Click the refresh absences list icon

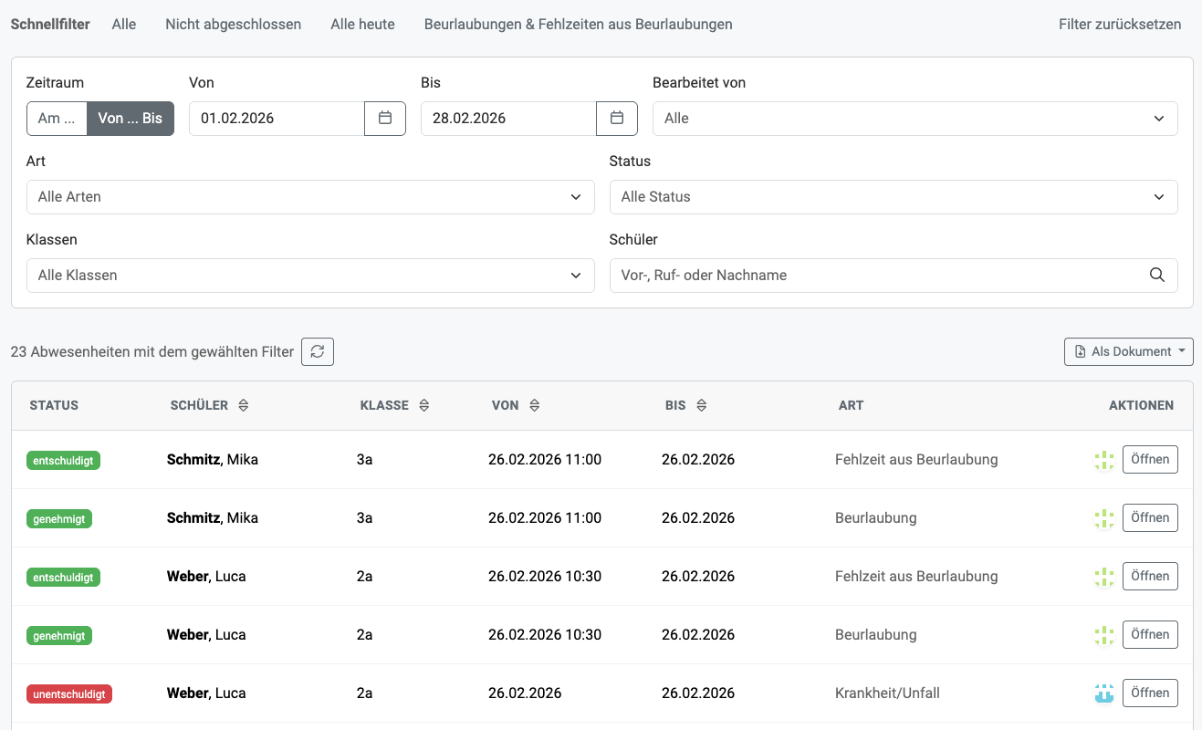point(318,352)
